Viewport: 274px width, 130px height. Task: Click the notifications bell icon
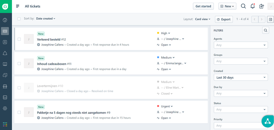[253, 6]
